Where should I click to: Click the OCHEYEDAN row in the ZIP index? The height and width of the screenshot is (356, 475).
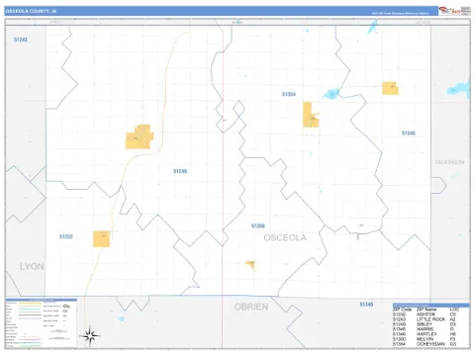coord(426,344)
